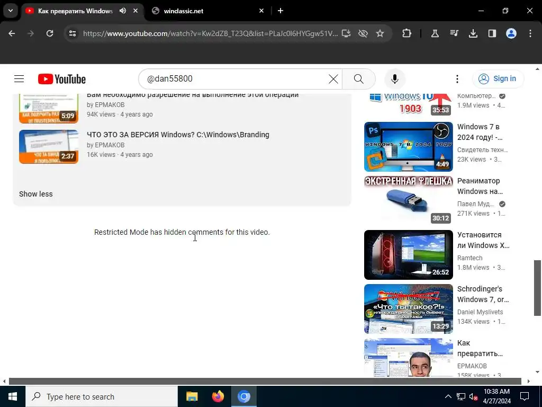Image resolution: width=542 pixels, height=407 pixels.
Task: Open the Daniel Myslivets channel name
Action: [480, 312]
